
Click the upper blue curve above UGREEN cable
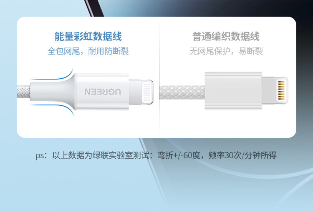click(53, 75)
